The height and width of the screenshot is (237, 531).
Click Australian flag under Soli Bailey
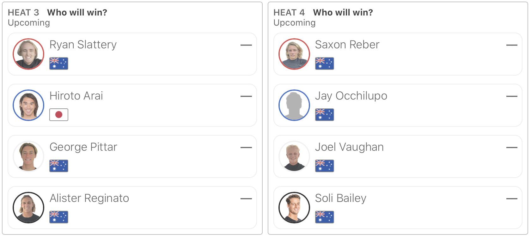coord(325,217)
